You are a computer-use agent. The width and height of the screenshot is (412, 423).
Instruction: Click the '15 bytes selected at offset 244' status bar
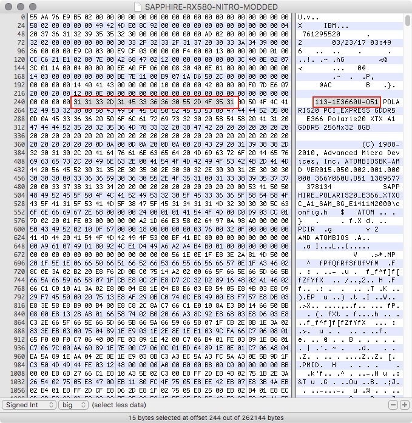point(206,418)
